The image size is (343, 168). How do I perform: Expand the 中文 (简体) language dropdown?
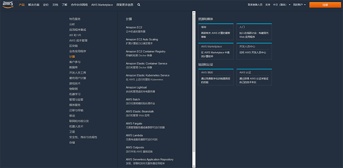(x=282, y=5)
